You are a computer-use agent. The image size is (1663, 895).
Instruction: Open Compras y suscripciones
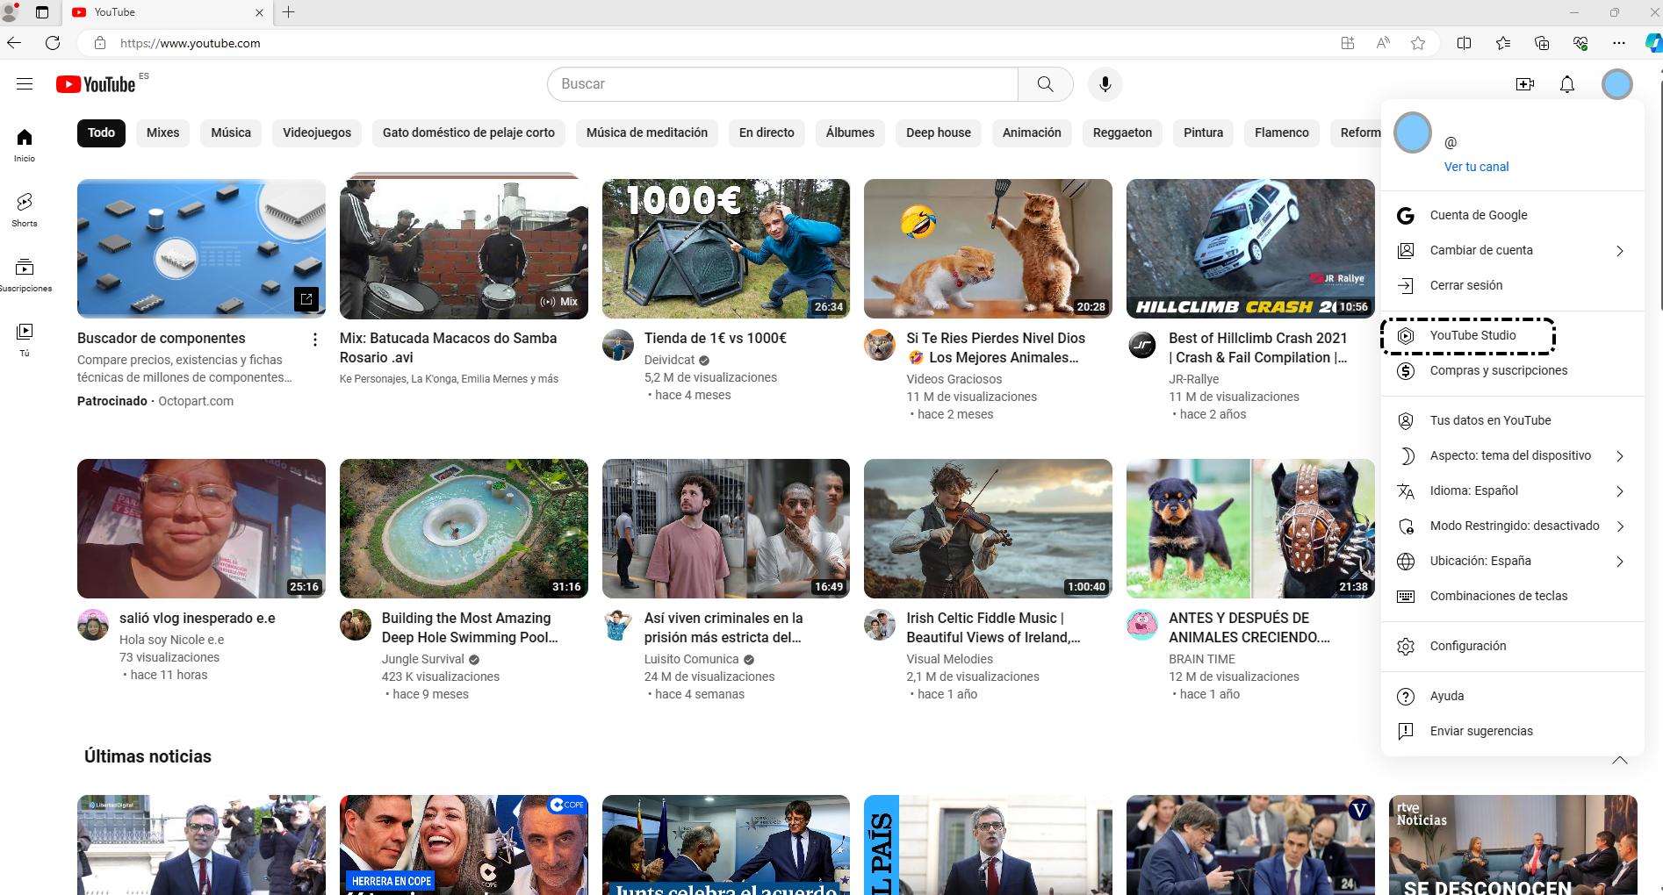[x=1512, y=370]
